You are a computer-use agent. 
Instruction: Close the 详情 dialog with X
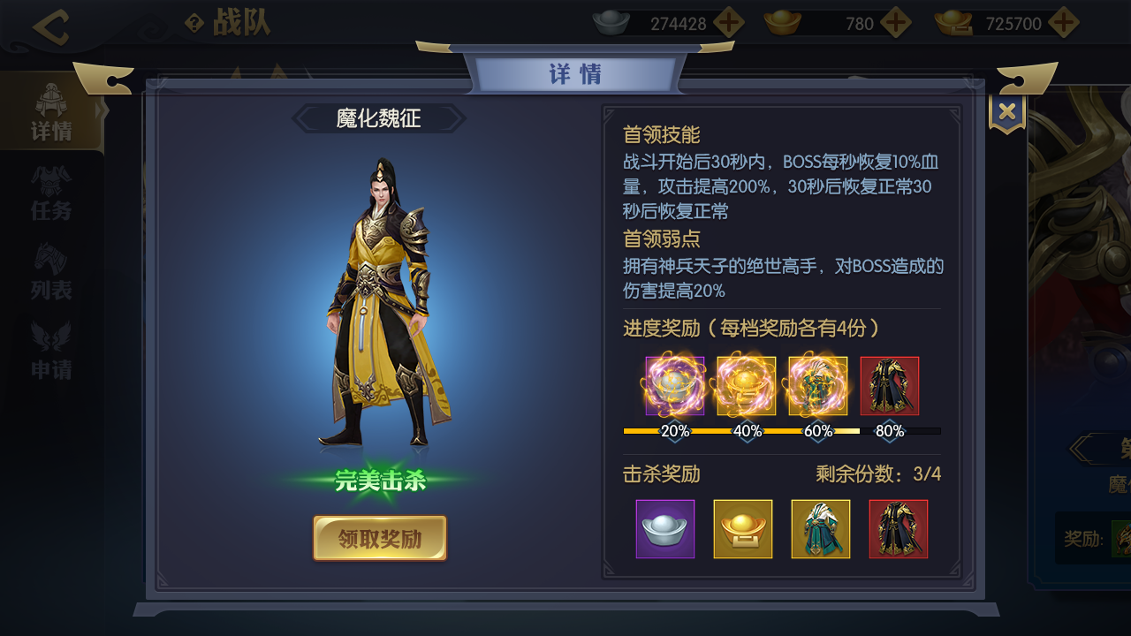pos(1007,112)
